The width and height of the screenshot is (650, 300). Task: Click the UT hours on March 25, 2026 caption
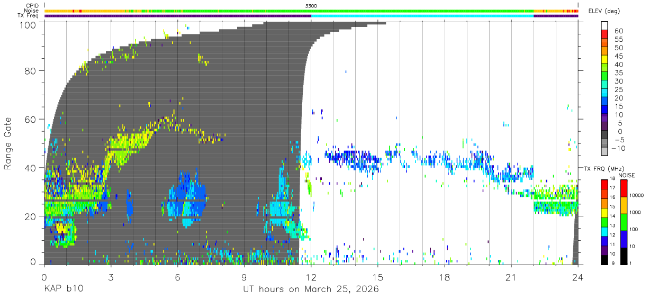311,289
